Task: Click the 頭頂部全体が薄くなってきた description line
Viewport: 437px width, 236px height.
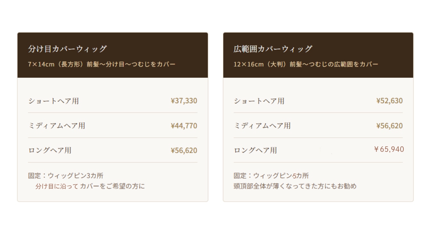Action: (295, 186)
